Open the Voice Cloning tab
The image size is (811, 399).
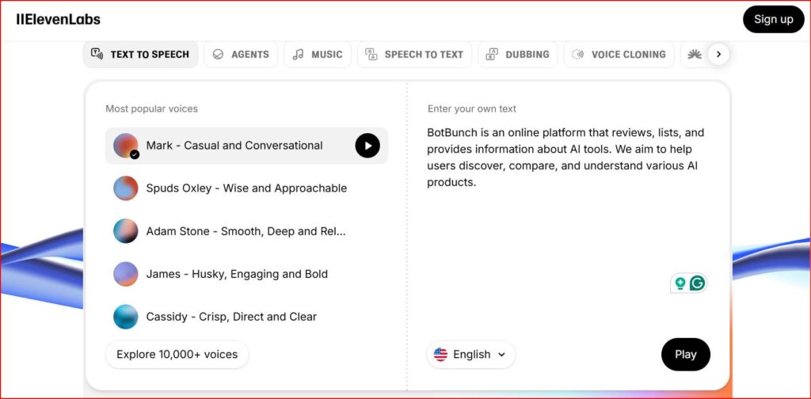click(619, 55)
